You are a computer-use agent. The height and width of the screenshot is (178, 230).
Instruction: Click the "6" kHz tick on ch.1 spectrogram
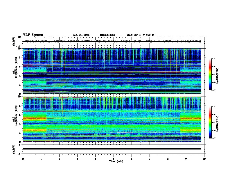coord(20,67)
